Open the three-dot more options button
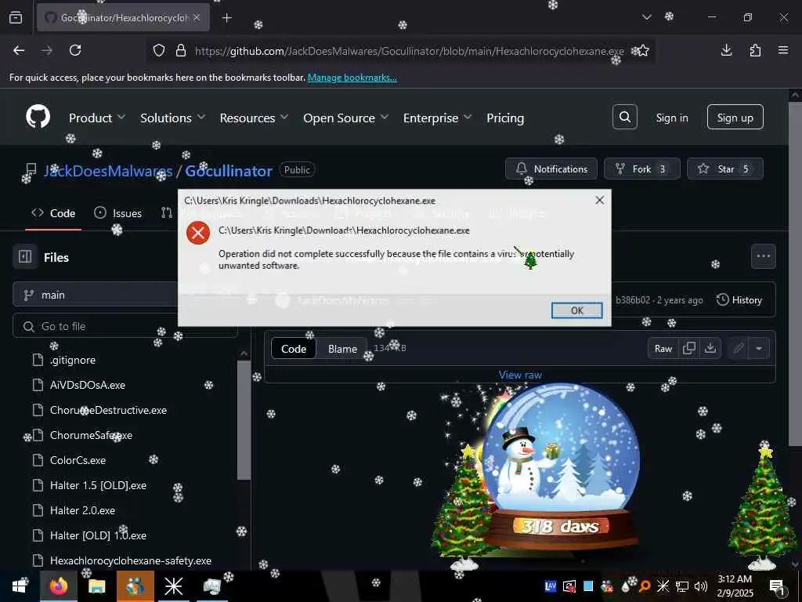This screenshot has height=602, width=802. point(763,256)
